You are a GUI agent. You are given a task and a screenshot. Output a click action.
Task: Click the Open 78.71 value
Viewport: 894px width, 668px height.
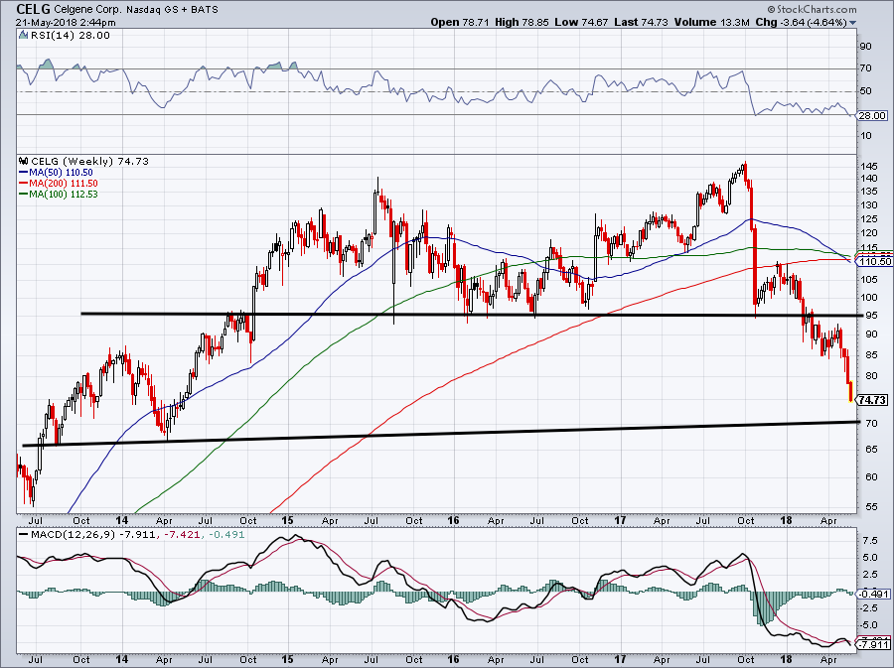point(458,22)
